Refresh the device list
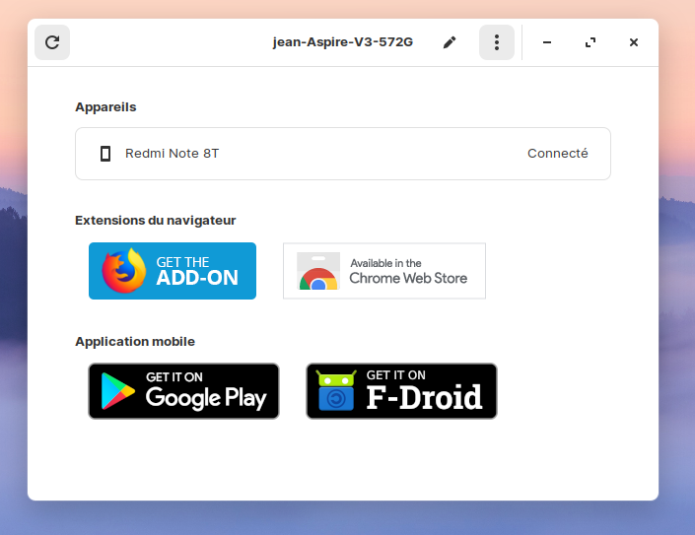Image resolution: width=695 pixels, height=535 pixels. click(52, 42)
